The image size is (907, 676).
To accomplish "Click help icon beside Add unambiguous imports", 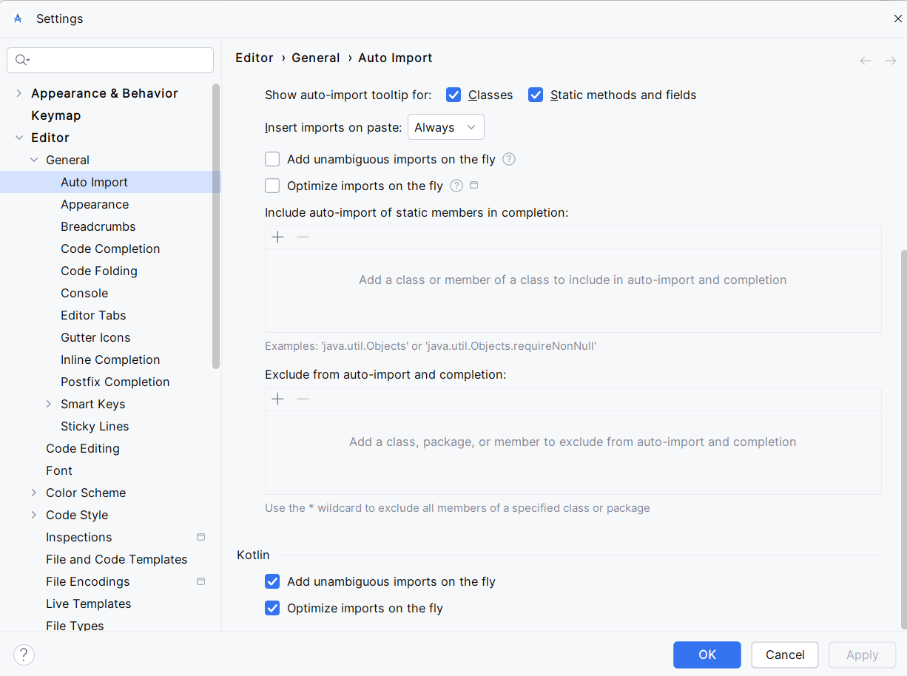I will point(509,159).
